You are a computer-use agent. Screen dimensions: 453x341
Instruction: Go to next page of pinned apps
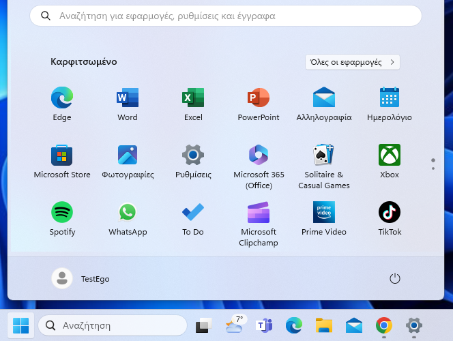[433, 168]
